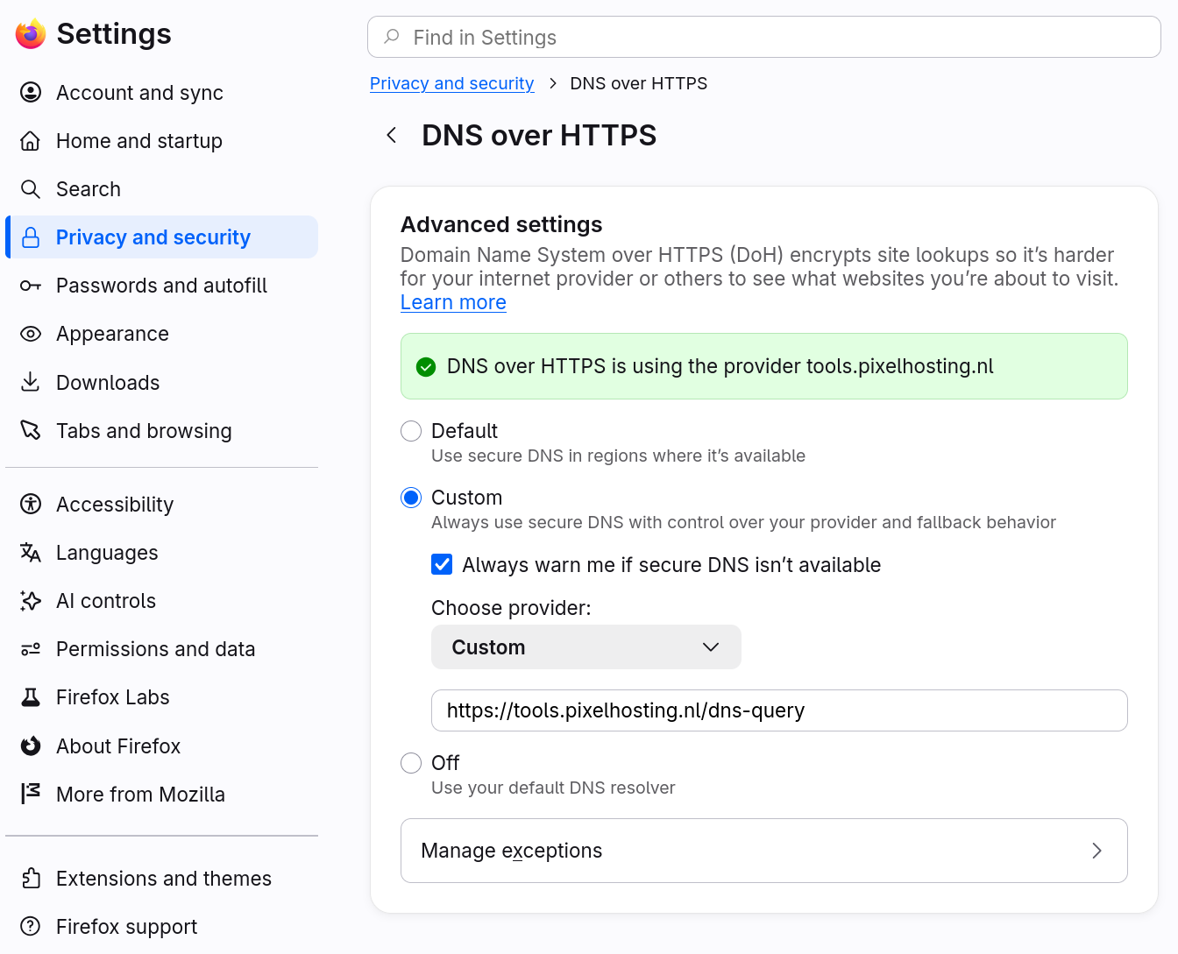Click the Permissions and data sliders icon
The width and height of the screenshot is (1178, 954).
[x=31, y=649]
